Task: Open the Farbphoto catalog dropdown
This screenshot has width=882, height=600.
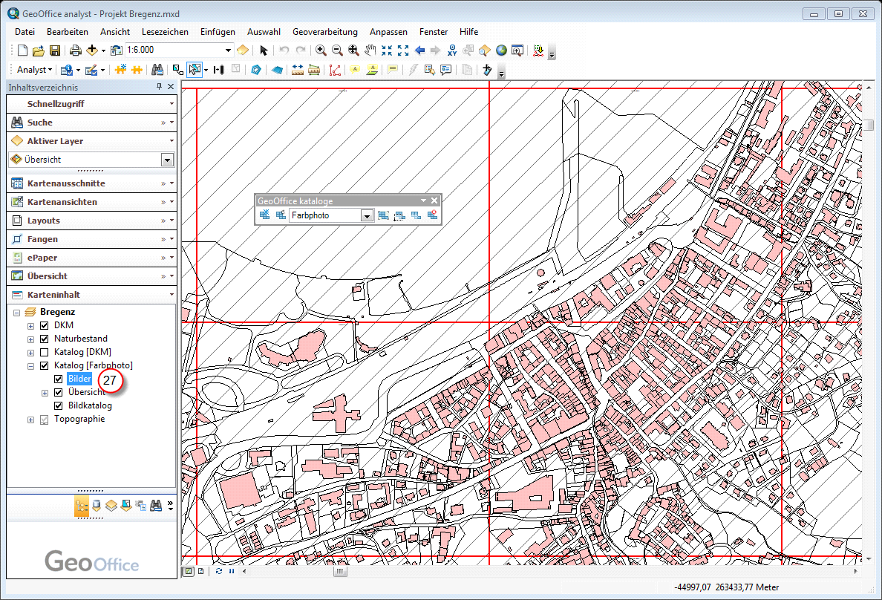Action: 366,216
